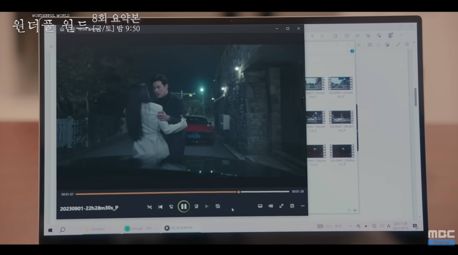Print the PDF with printer icon
Image resolution: width=458 pixels, height=255 pixels.
pyautogui.click(x=370, y=45)
